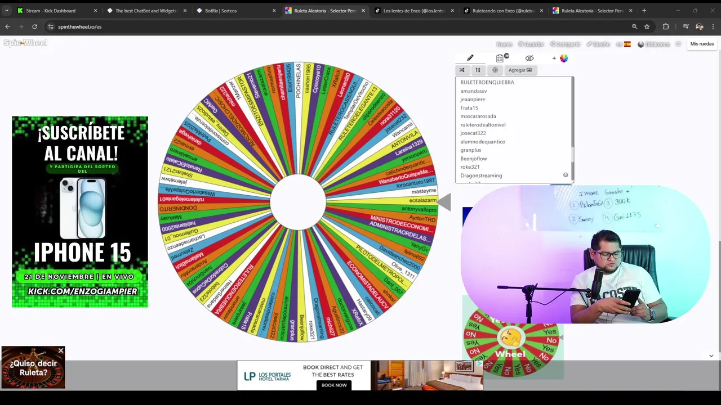Close the BotRix | Sorteos tab
The height and width of the screenshot is (405, 721).
[x=274, y=11]
